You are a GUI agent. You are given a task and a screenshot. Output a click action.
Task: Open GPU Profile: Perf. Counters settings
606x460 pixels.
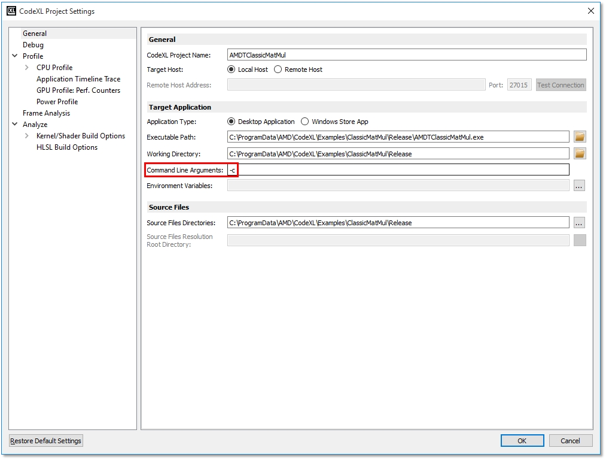[78, 90]
